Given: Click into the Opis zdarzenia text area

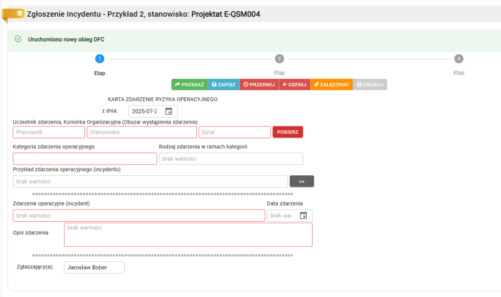Looking at the screenshot, I should coord(188,235).
